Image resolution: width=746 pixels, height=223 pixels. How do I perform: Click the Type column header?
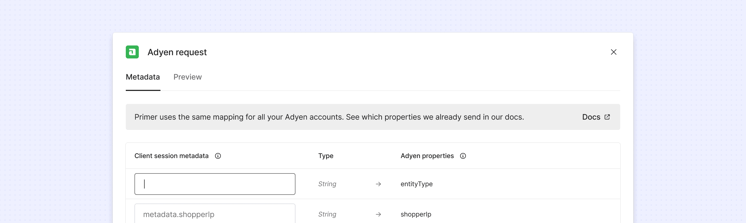(x=326, y=156)
